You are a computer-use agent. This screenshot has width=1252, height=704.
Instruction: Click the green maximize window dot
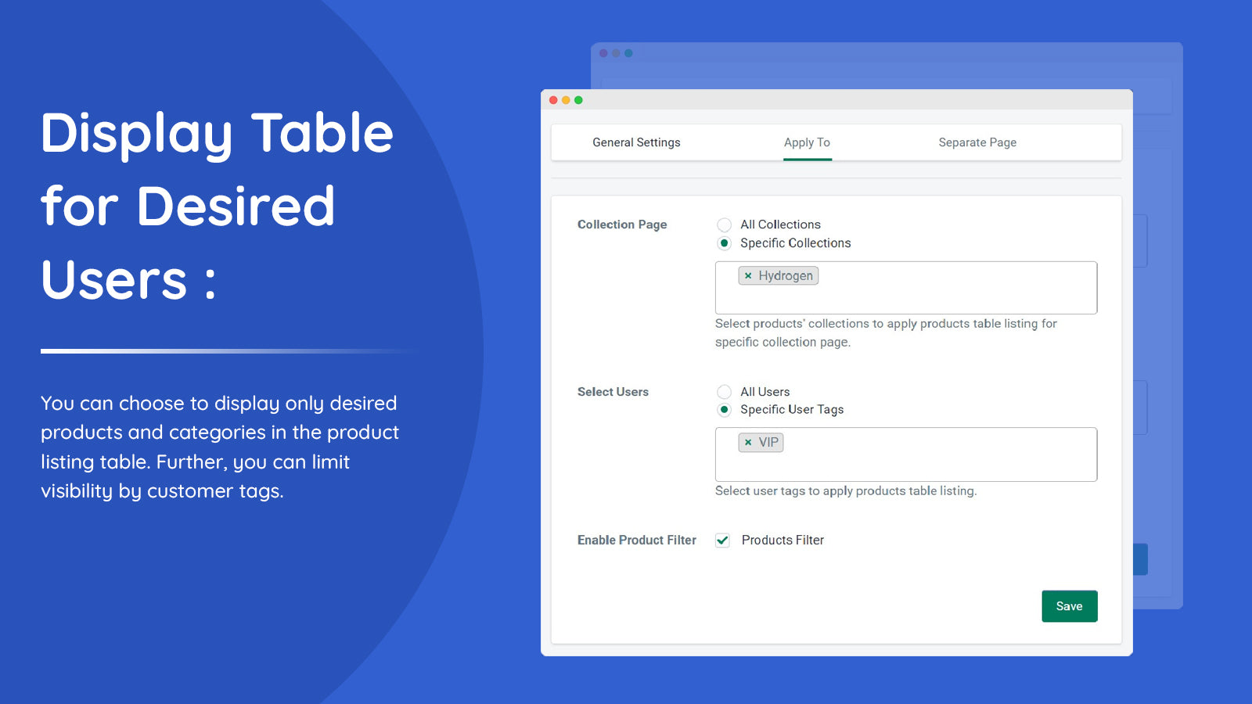(578, 100)
